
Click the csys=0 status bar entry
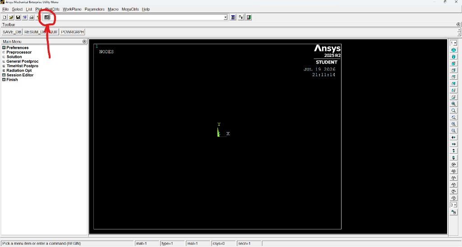tap(224, 243)
